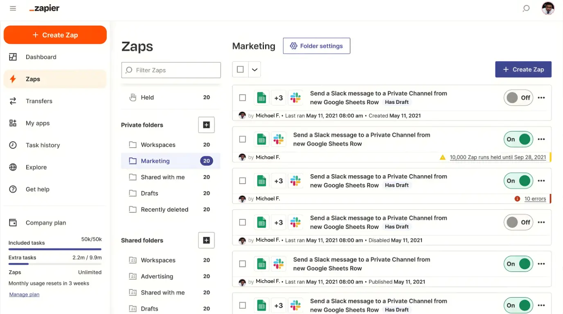Click the Google Sheets icon on the first Zap

click(x=261, y=97)
